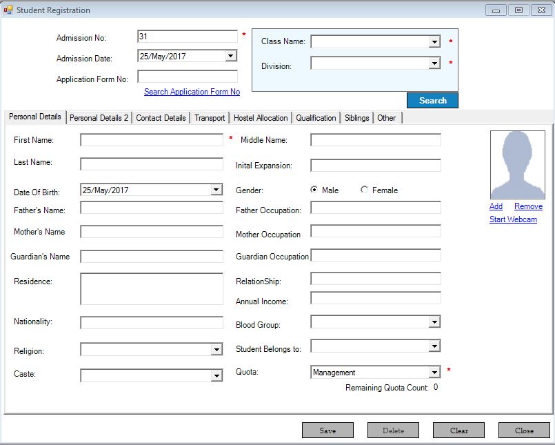Click the Start Webcam link
555x445 pixels.
coord(513,219)
